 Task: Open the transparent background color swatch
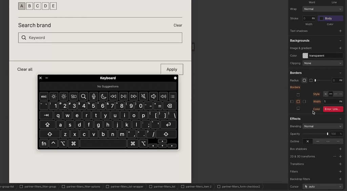pyautogui.click(x=305, y=56)
